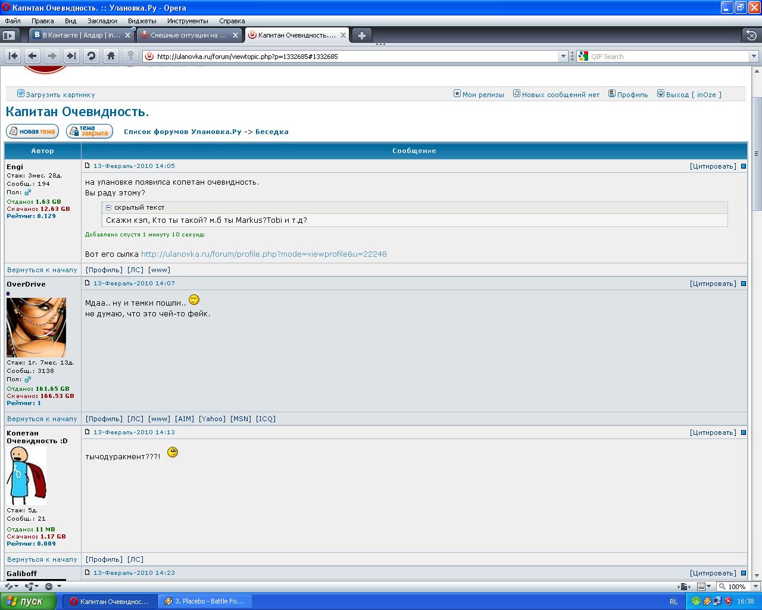Screen dimensions: 762x610
Task: Click the password wand icon
Action: [130, 56]
